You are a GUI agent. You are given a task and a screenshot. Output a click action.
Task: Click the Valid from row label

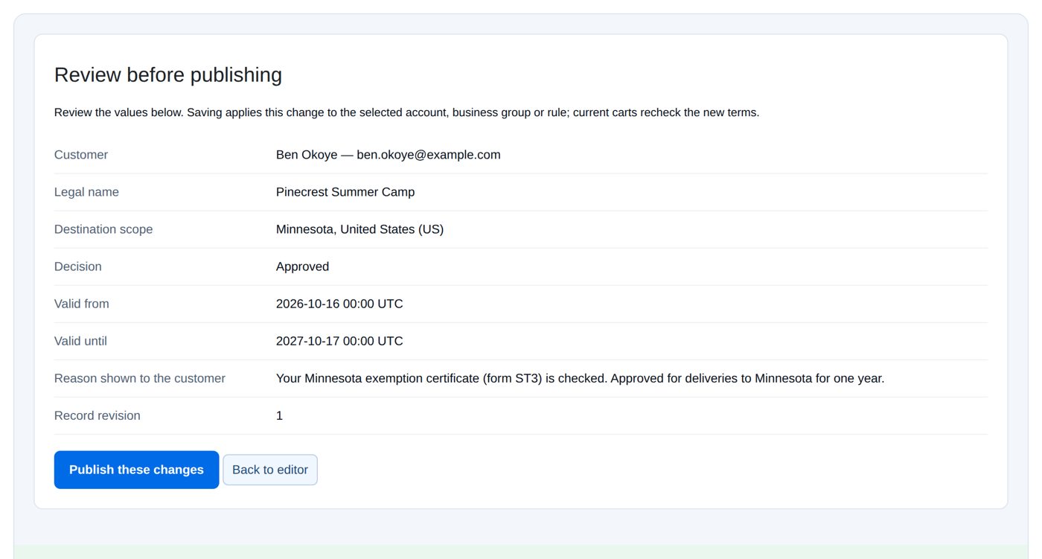coord(82,304)
